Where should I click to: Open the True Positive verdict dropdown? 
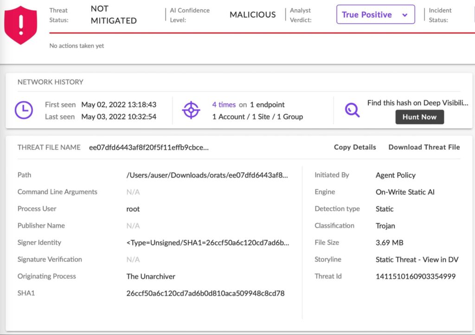click(x=375, y=14)
